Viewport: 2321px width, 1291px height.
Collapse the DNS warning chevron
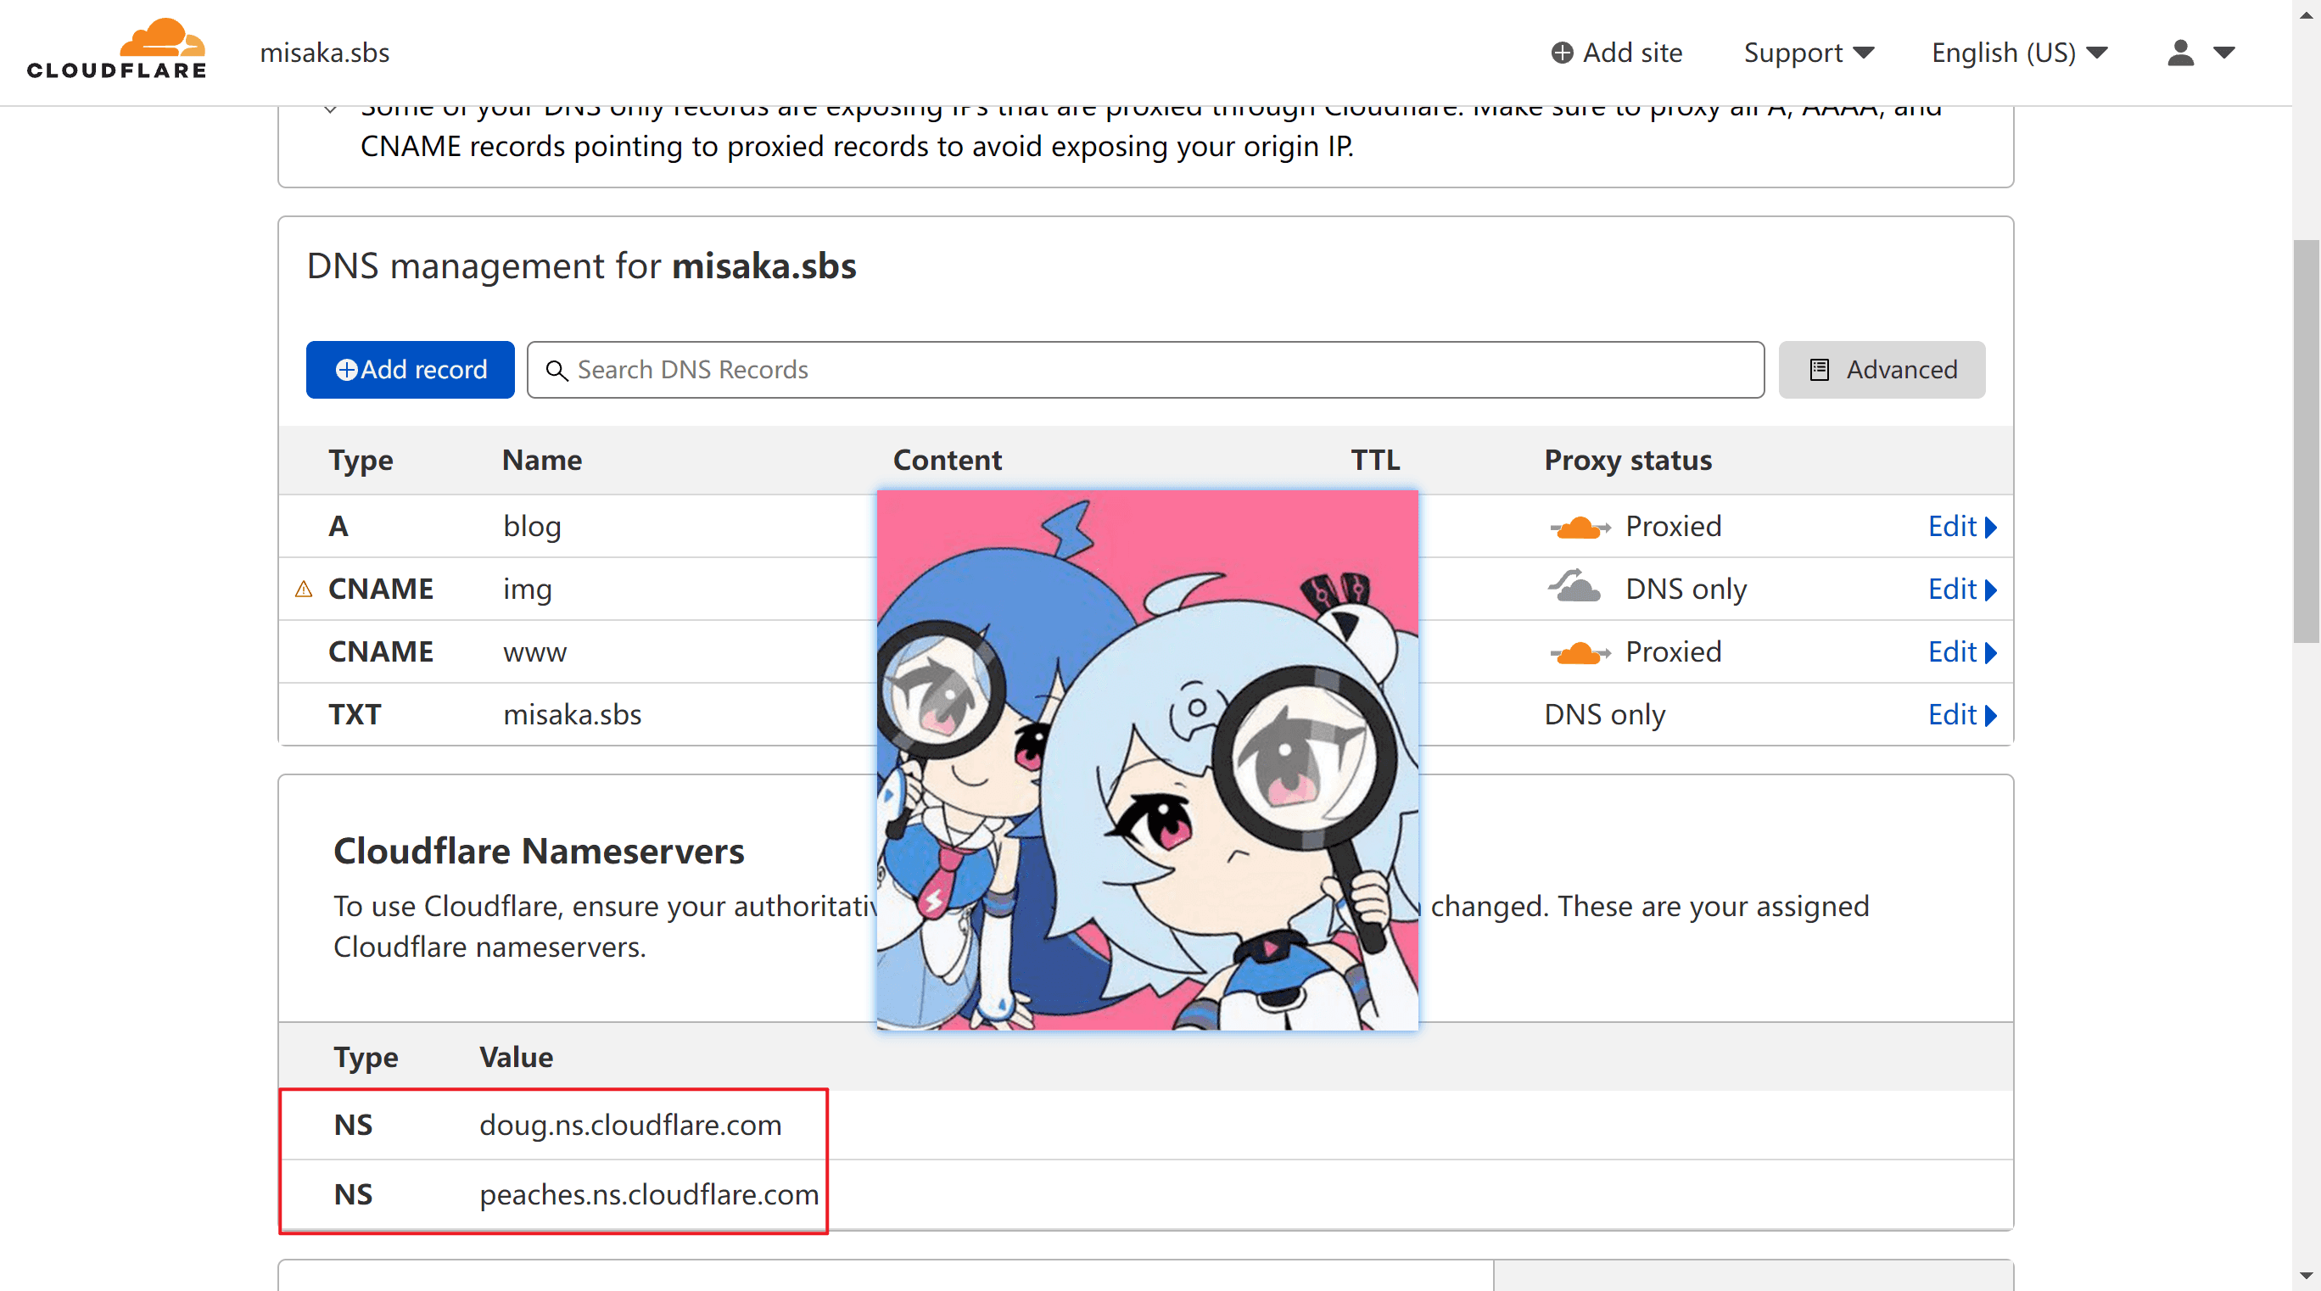point(331,110)
